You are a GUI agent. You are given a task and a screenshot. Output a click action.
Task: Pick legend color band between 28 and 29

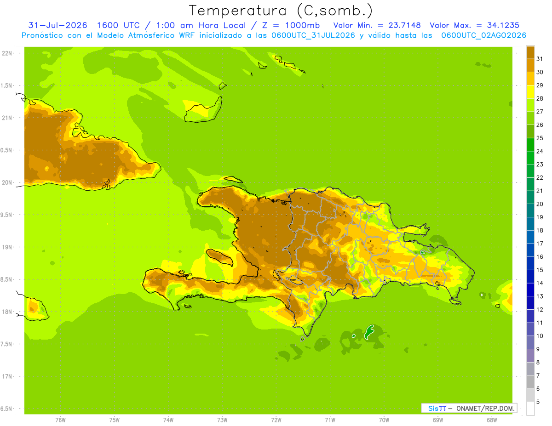point(530,92)
